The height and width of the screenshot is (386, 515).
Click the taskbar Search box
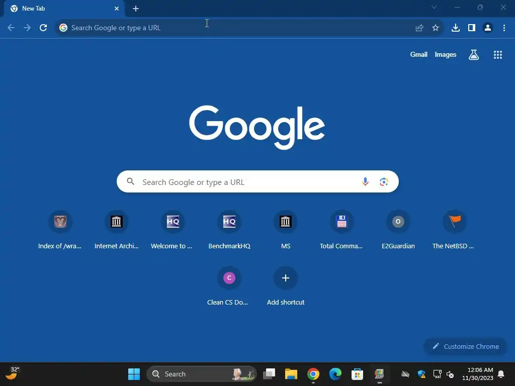tap(201, 374)
